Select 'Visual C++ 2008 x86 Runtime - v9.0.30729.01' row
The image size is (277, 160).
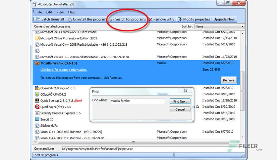coord(136,138)
